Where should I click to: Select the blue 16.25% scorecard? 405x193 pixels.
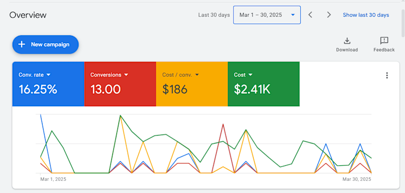pyautogui.click(x=48, y=84)
